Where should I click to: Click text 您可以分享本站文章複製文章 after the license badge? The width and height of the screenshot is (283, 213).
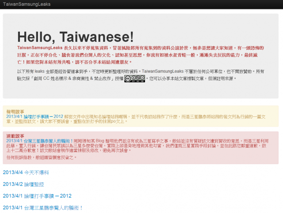pos(176,78)
